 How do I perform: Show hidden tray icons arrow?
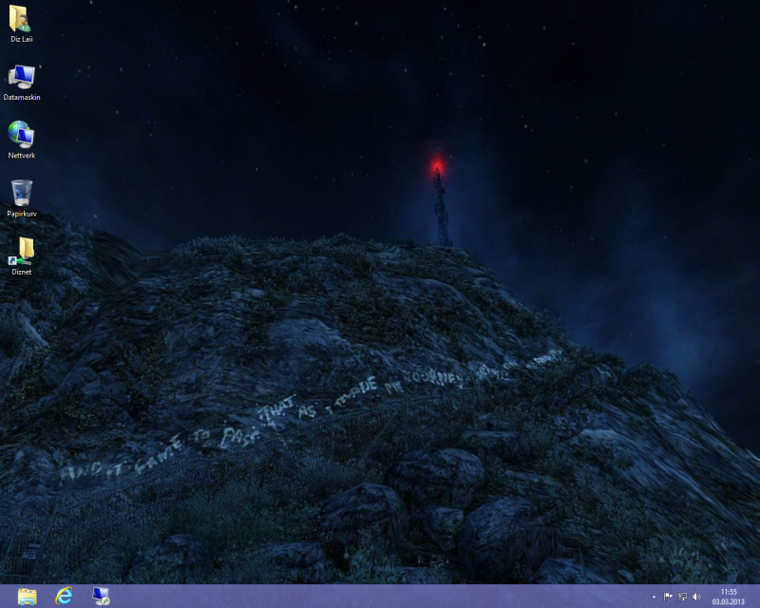654,597
